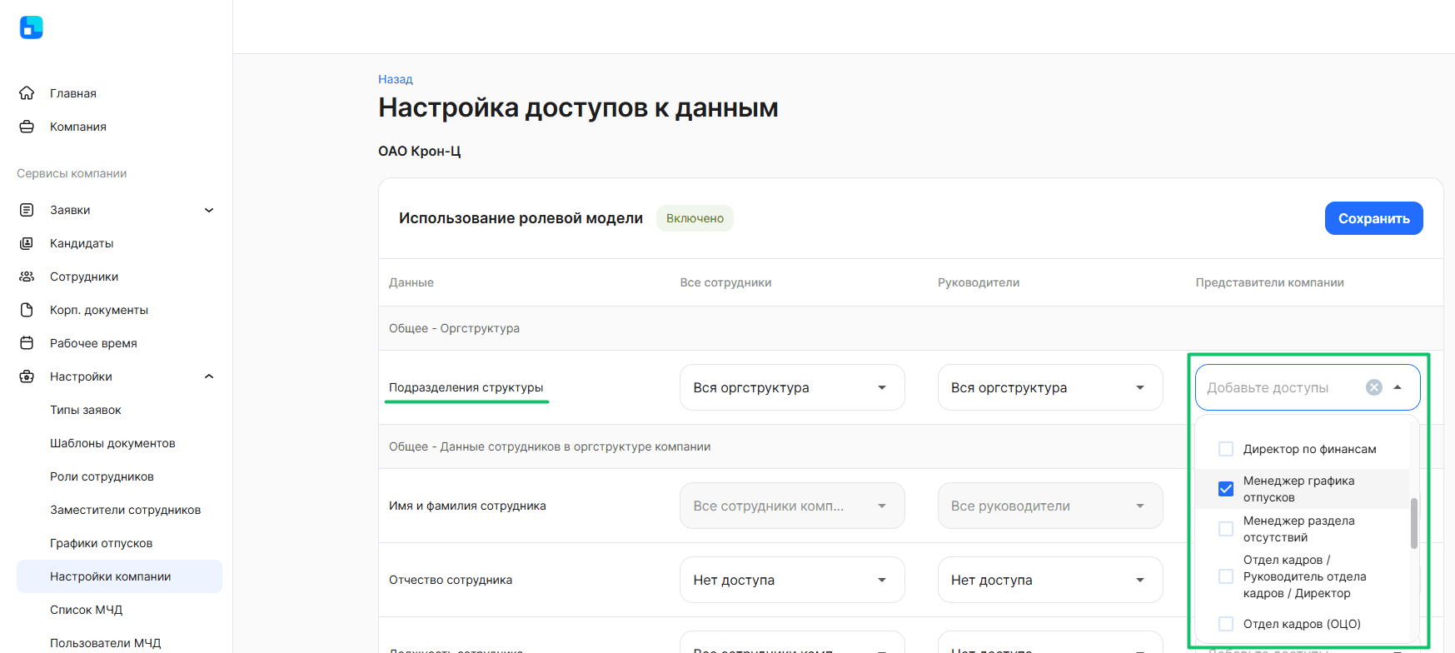Viewport: 1455px width, 653px height.
Task: Click Представители компании column header
Action: [1269, 282]
